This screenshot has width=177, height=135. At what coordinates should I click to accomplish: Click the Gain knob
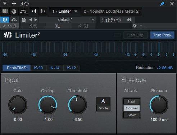click(x=18, y=105)
